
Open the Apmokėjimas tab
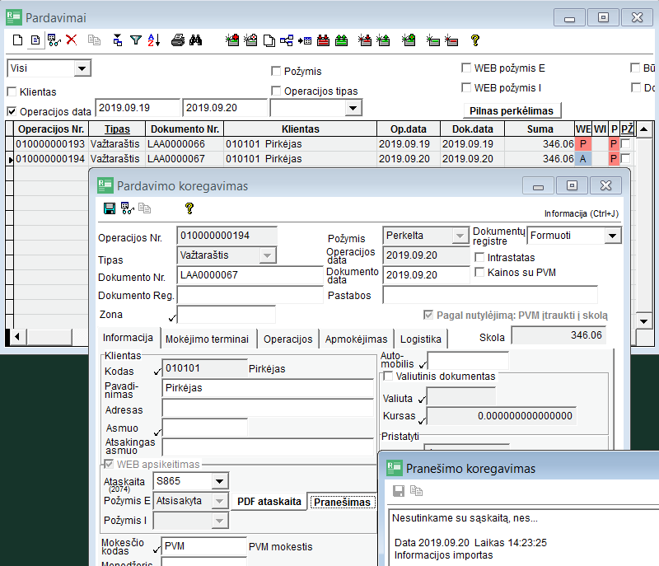(x=356, y=339)
